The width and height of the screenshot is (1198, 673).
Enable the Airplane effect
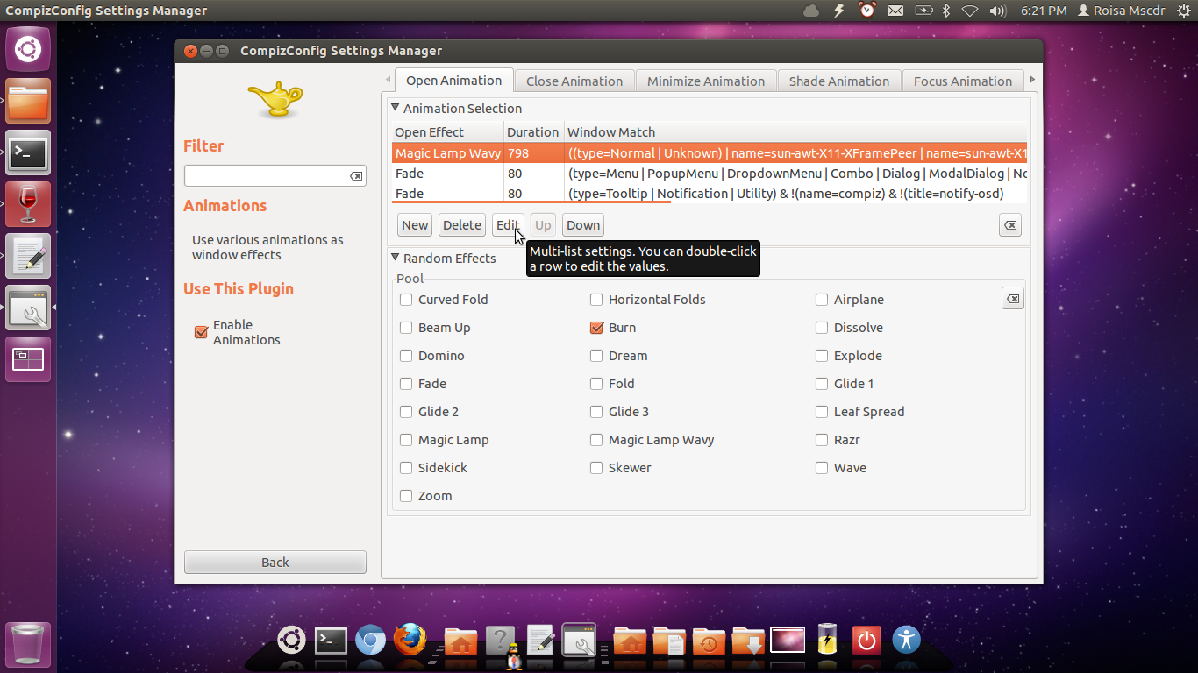point(822,300)
